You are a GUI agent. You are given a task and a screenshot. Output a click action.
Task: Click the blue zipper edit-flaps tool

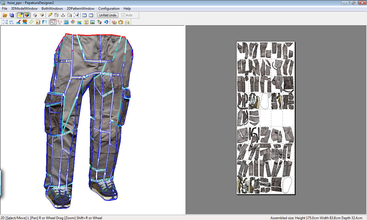click(66, 22)
